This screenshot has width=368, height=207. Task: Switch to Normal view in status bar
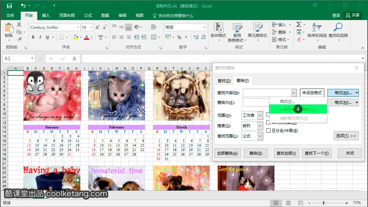pos(276,203)
